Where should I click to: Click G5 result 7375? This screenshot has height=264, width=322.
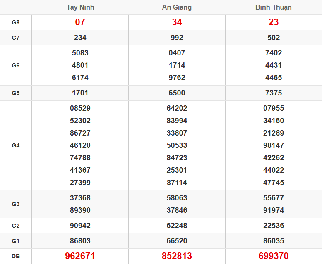tap(274, 93)
